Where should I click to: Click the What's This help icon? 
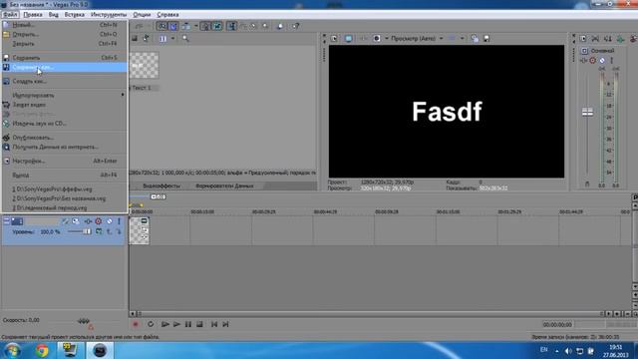295,26
